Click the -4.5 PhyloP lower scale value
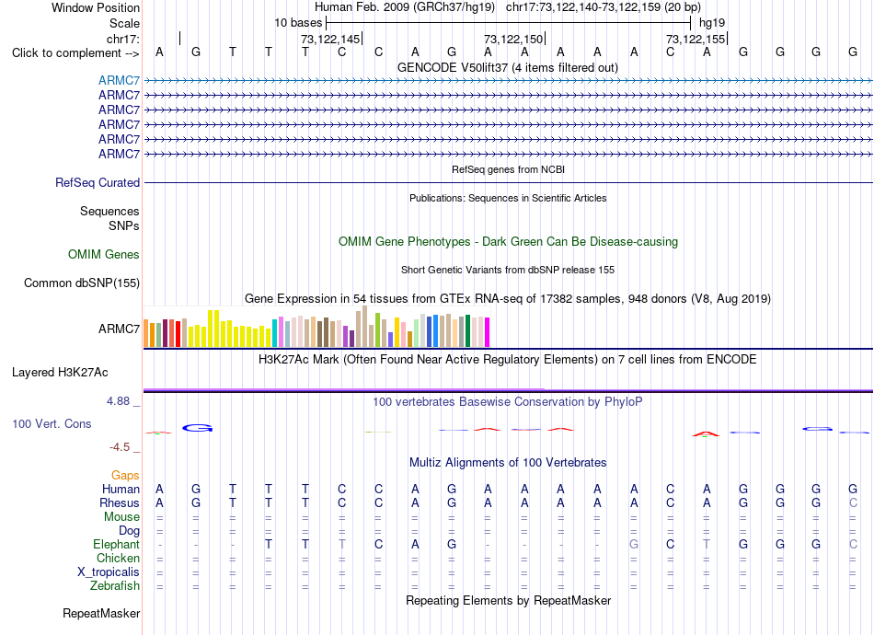This screenshot has height=635, width=874. pyautogui.click(x=120, y=447)
